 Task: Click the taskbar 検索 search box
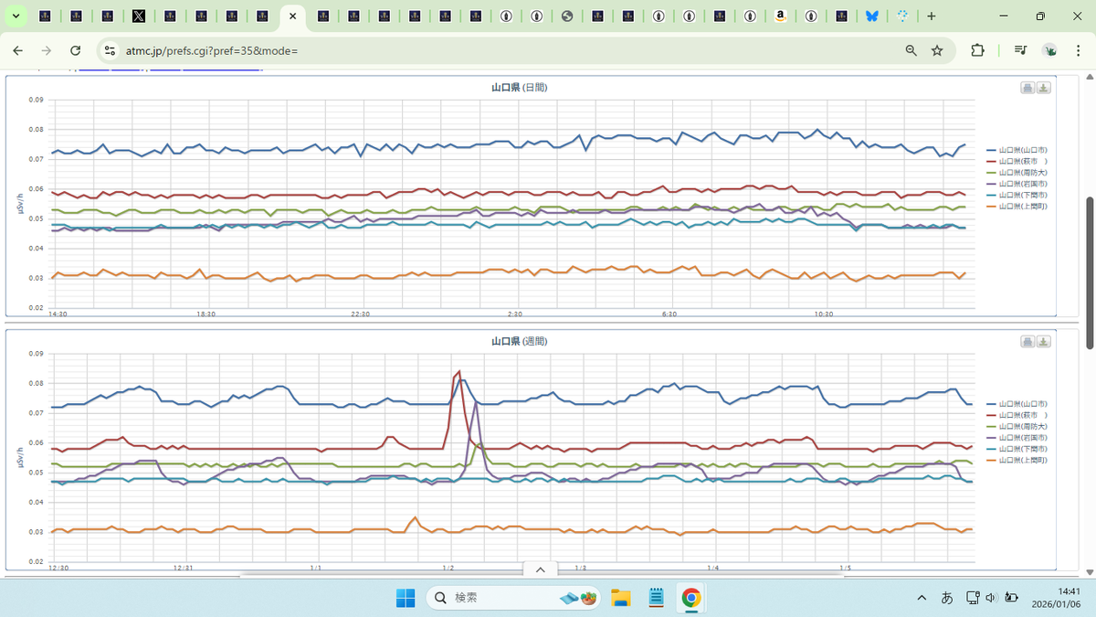(x=514, y=598)
